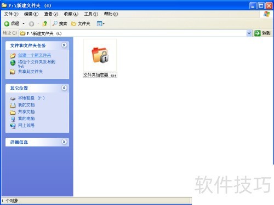Select the folder encryptor lock icon

(100, 55)
